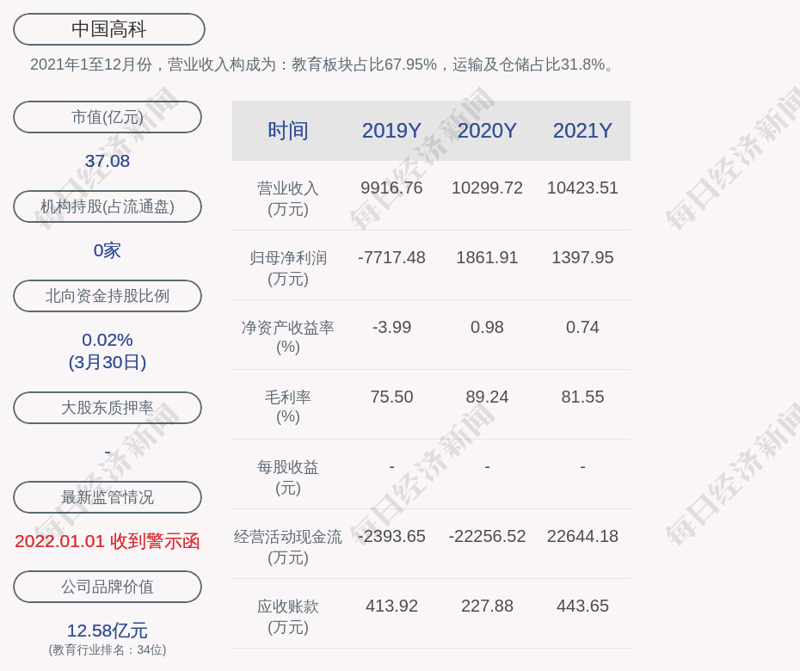Click revenue value 10299.72
800x671 pixels.
(x=487, y=188)
